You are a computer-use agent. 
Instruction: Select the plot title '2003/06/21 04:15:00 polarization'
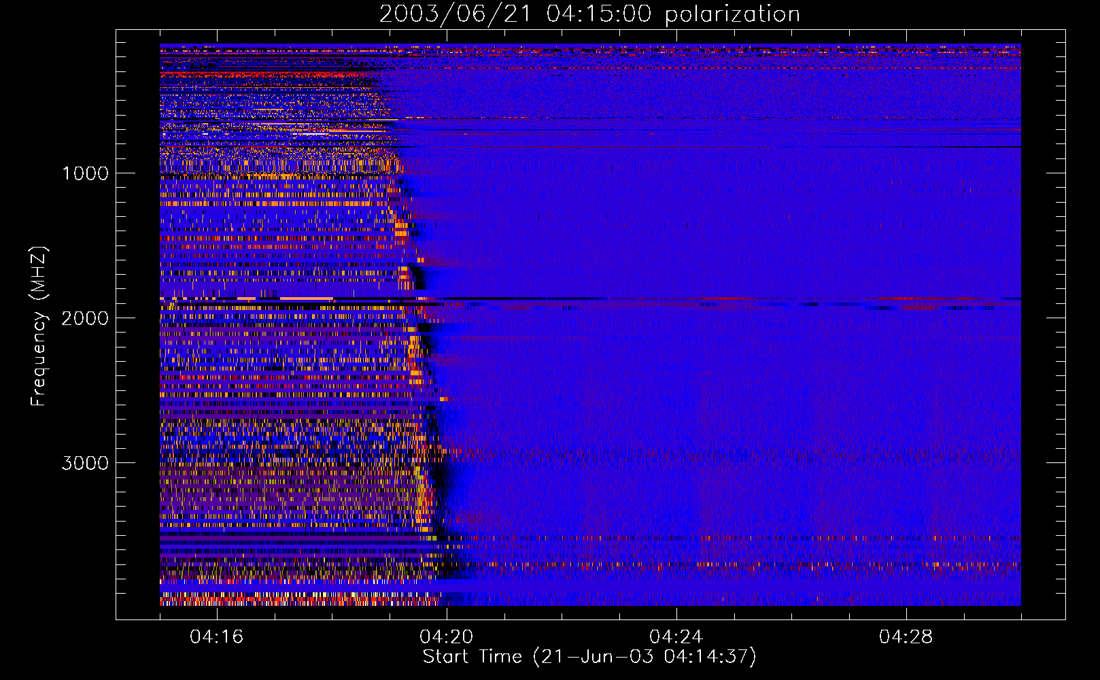[589, 14]
